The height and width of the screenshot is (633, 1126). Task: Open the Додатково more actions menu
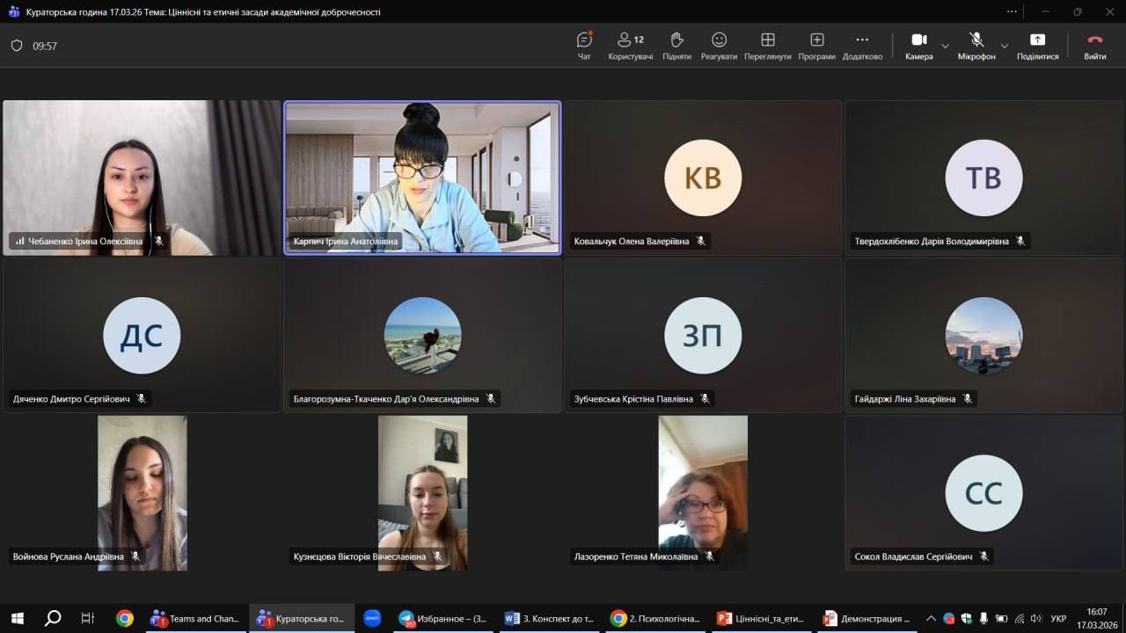pos(862,46)
